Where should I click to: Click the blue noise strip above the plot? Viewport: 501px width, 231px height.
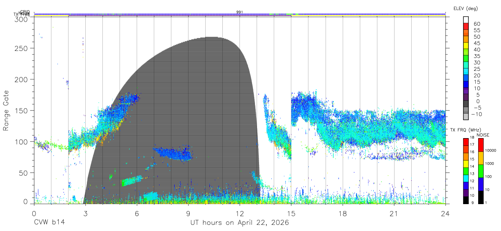239,14
